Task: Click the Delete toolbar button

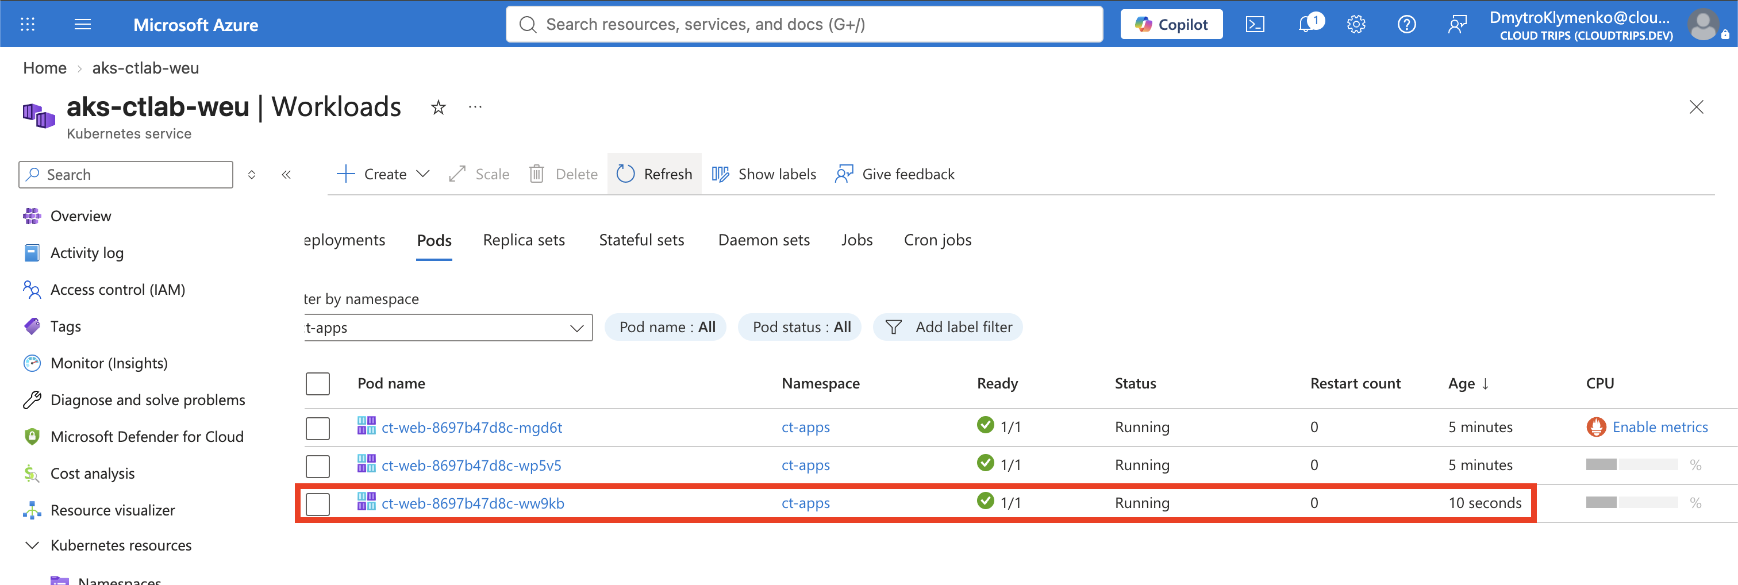Action: (x=563, y=174)
